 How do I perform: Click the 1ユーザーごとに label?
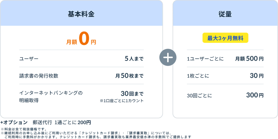205,59
